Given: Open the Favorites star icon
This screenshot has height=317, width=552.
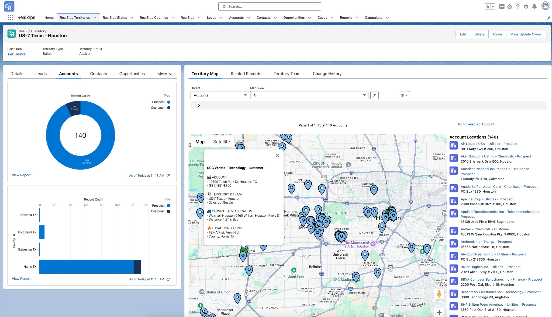Looking at the screenshot, I should click(487, 6).
